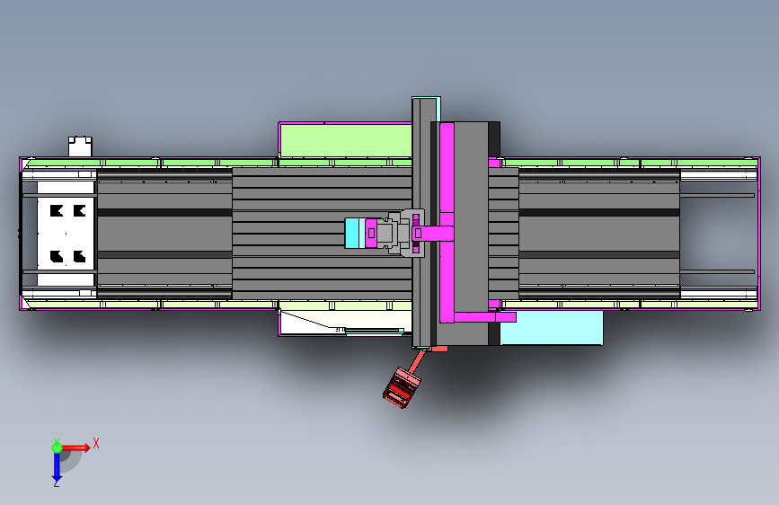Select the large cyan cabinet right of the gantry
Viewport: 779px width, 505px height.
point(552,328)
